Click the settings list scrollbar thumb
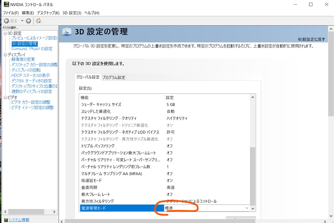The image size is (334, 223). tap(253, 176)
